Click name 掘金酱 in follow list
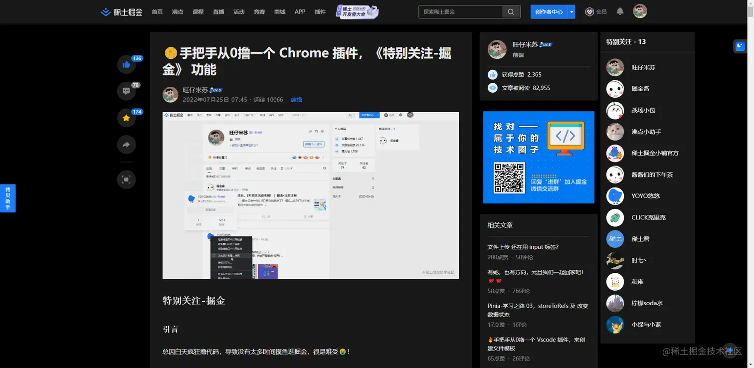Viewport: 754px width, 368px height. click(640, 89)
